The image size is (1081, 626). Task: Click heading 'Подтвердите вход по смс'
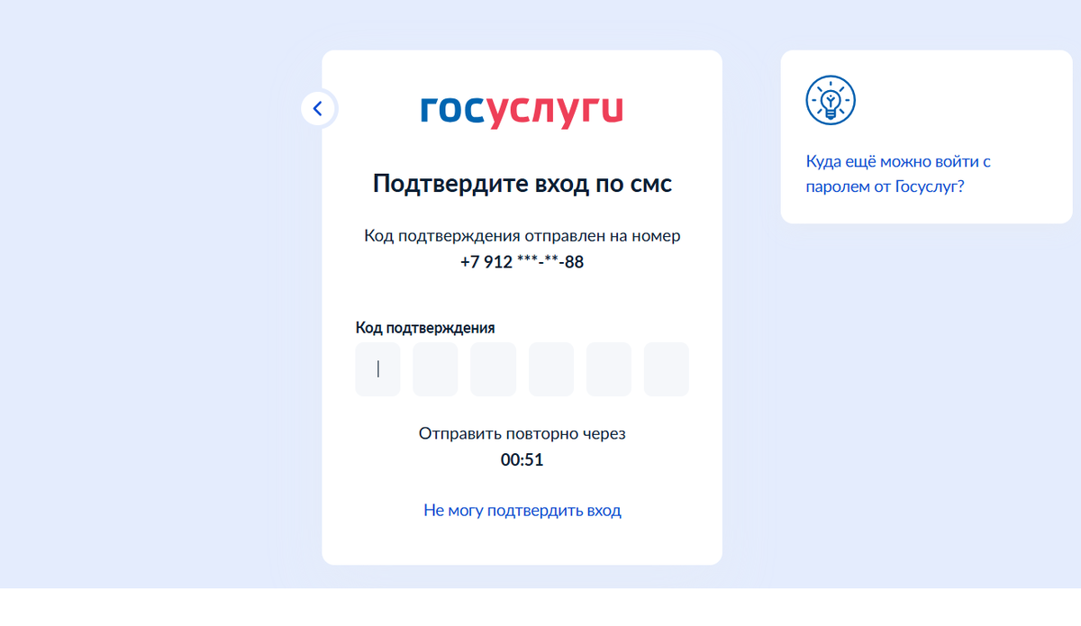click(x=522, y=185)
